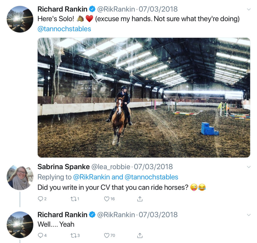257x243 pixels.
Task: Click Sabrina Spanke's display name
Action: point(63,166)
